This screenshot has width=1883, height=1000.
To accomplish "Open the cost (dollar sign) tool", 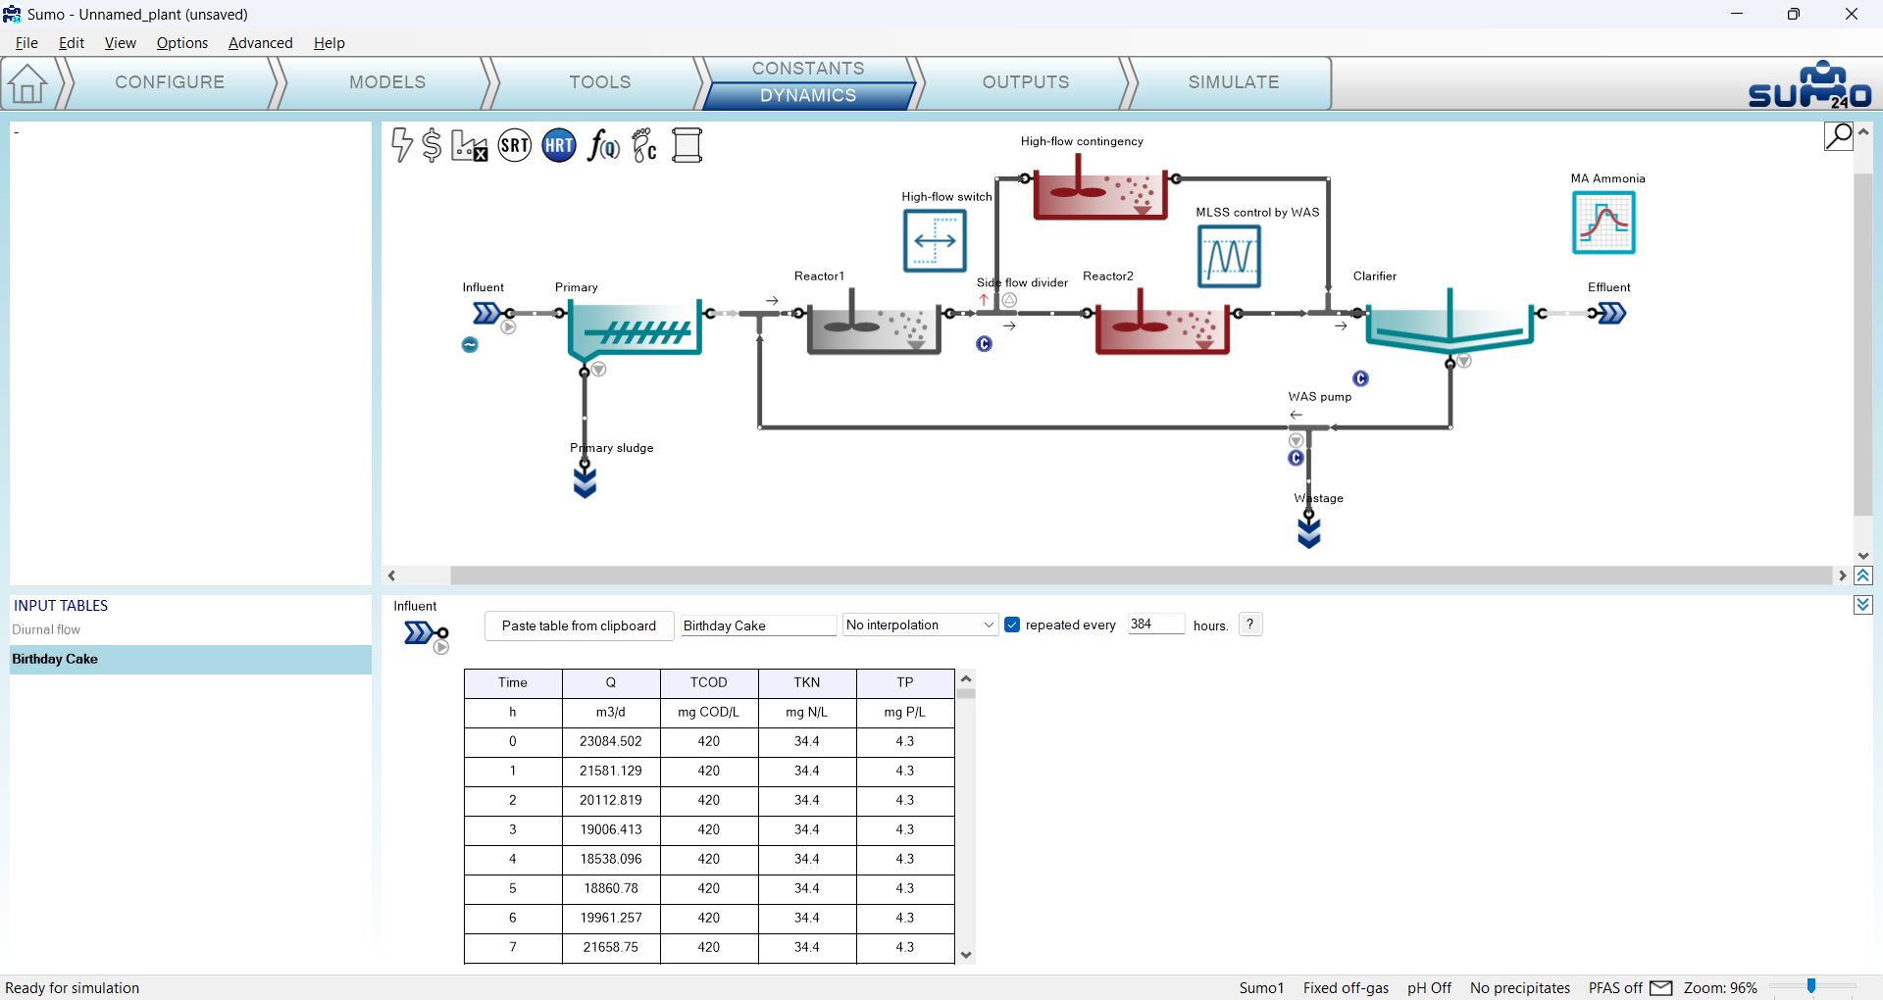I will coord(432,145).
